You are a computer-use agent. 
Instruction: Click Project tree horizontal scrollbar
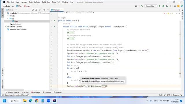(x=14, y=90)
